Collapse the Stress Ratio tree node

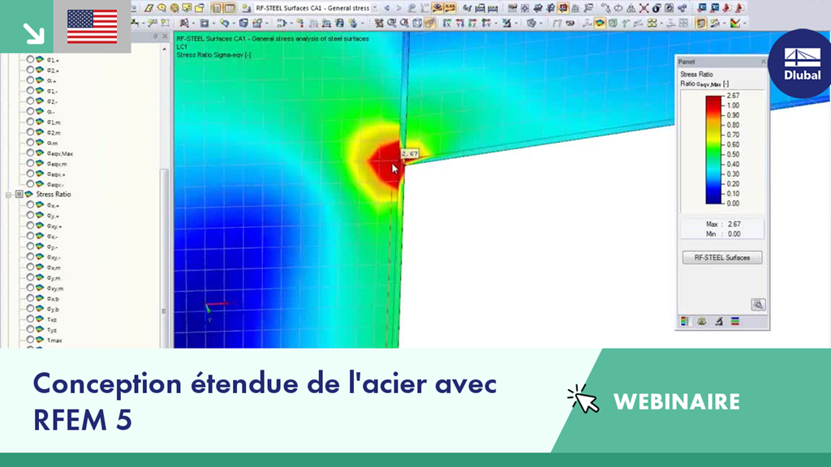[x=8, y=195]
